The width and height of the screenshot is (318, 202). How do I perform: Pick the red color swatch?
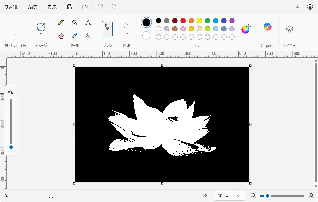183,21
